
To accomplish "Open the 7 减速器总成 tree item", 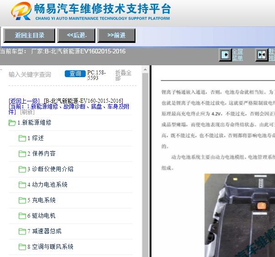I will (x=44, y=231).
